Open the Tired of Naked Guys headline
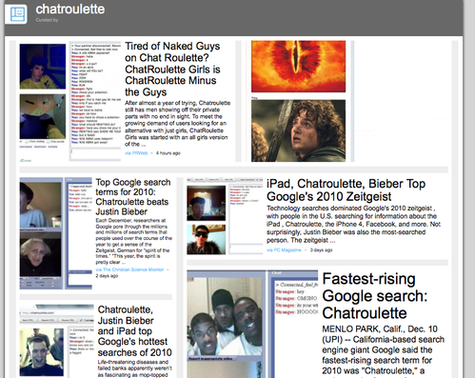The image size is (475, 378). [x=172, y=70]
